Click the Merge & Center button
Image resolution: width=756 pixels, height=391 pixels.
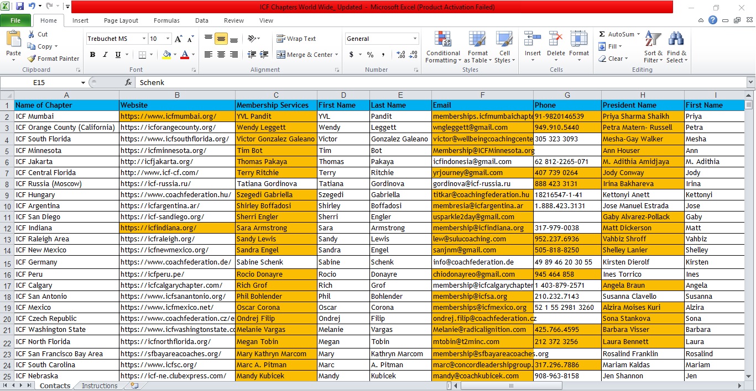tap(304, 55)
